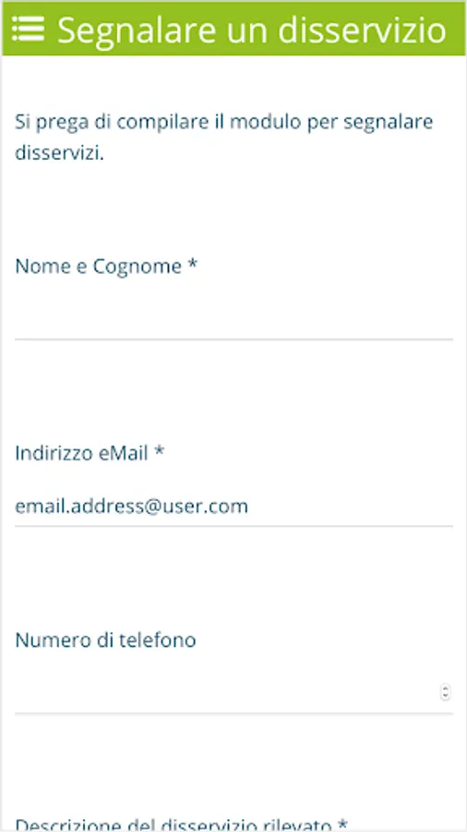Click the word 'disservizi.' in the intro paragraph
This screenshot has width=467, height=832.
59,153
